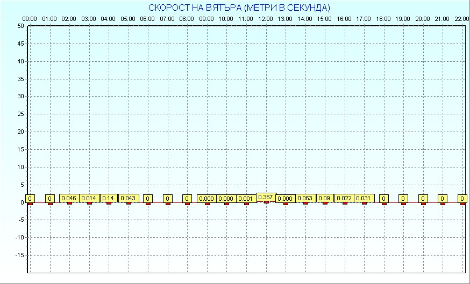Click the 06:00 time axis label

[147, 19]
